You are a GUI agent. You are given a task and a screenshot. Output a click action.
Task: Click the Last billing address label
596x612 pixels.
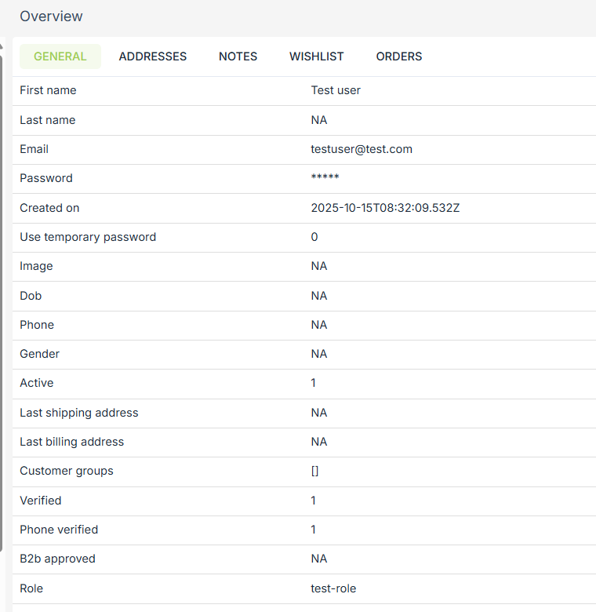point(71,442)
